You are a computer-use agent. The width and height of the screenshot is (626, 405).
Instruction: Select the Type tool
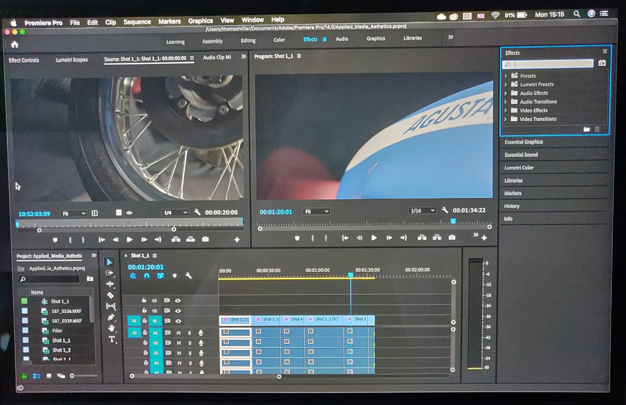click(112, 340)
